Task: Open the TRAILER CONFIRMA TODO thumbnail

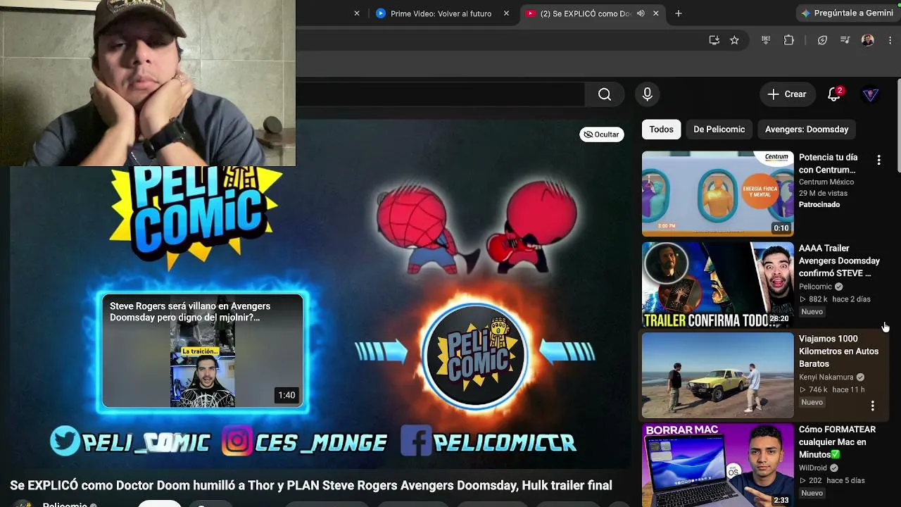Action: pyautogui.click(x=717, y=284)
